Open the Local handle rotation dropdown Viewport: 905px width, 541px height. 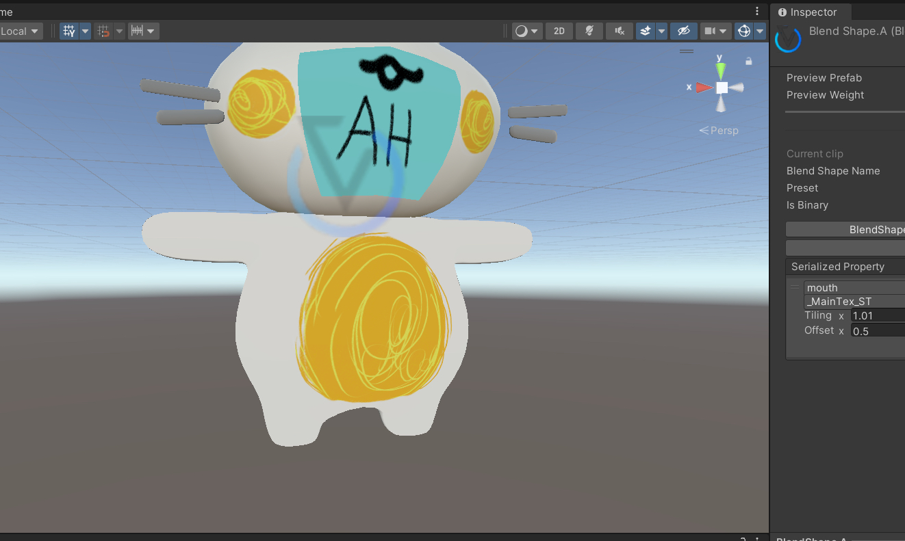pos(19,31)
